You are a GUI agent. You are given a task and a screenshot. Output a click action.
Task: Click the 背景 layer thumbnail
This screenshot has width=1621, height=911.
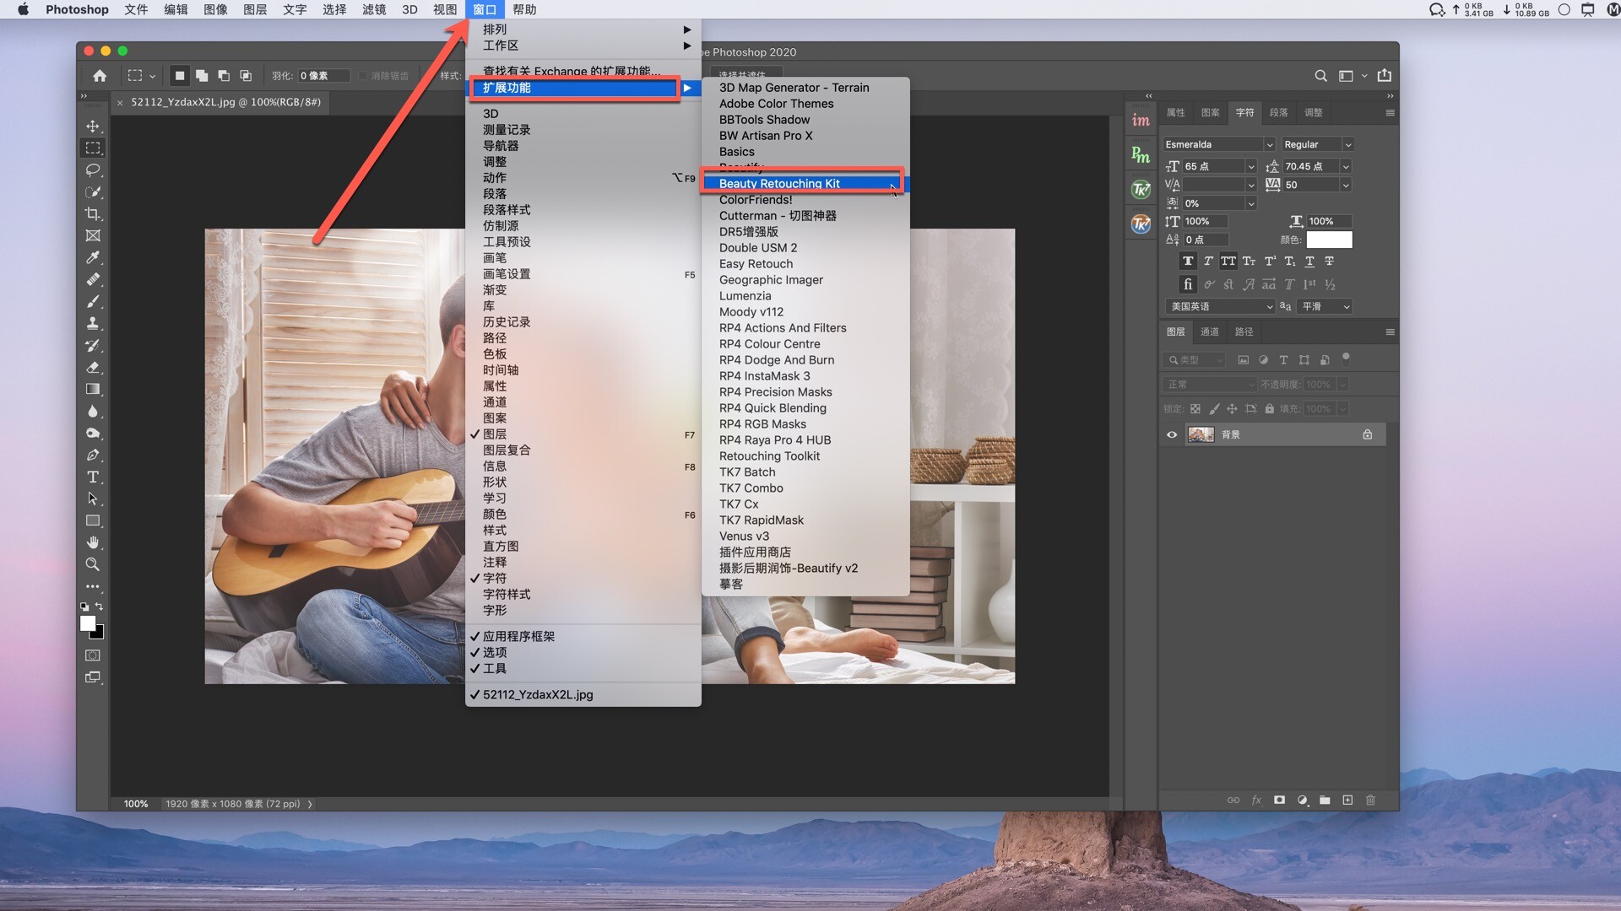click(x=1201, y=435)
